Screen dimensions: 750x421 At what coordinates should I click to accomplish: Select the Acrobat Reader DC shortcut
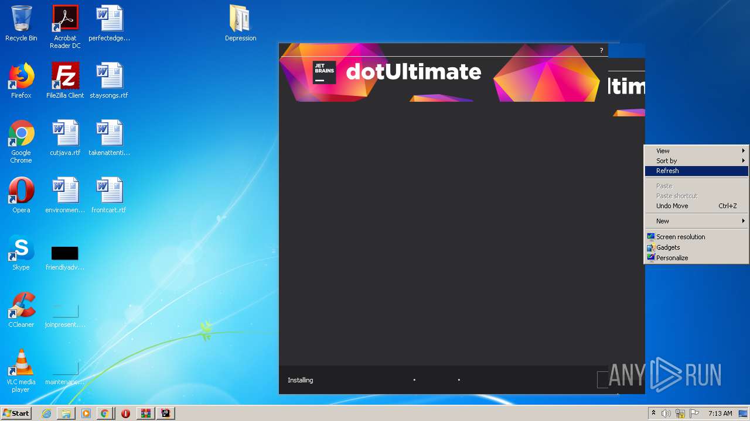(x=65, y=26)
